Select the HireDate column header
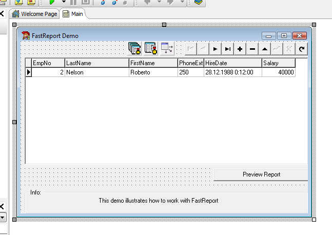332x235 pixels. click(232, 63)
